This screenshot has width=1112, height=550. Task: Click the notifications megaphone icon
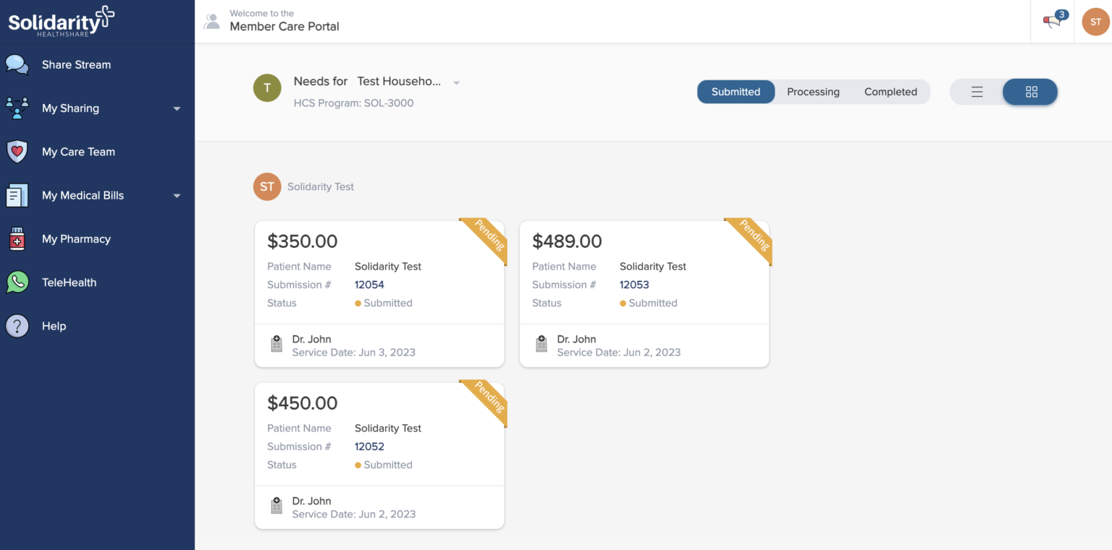tap(1050, 22)
